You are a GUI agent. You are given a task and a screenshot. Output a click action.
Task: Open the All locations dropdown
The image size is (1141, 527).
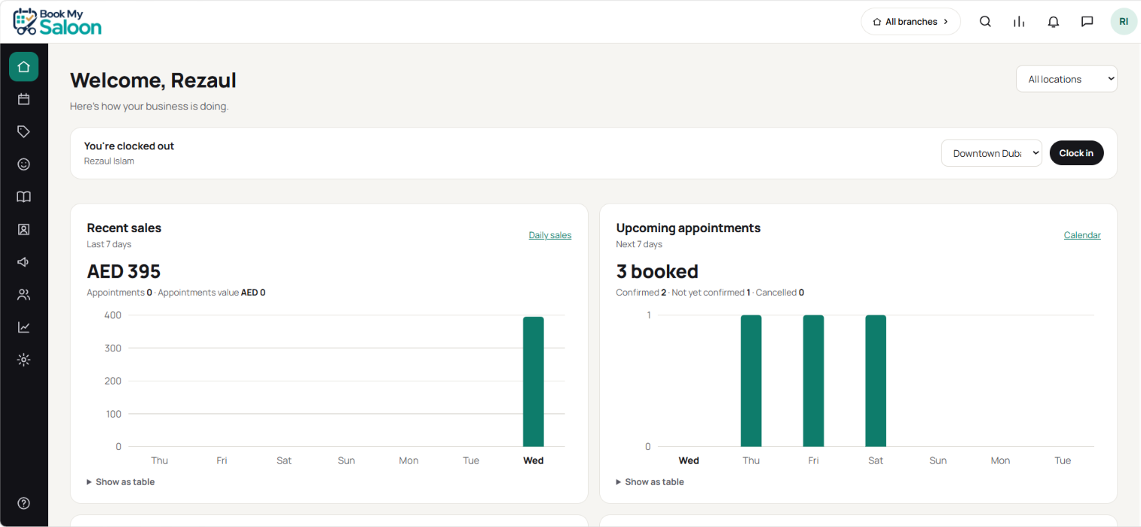coord(1066,79)
